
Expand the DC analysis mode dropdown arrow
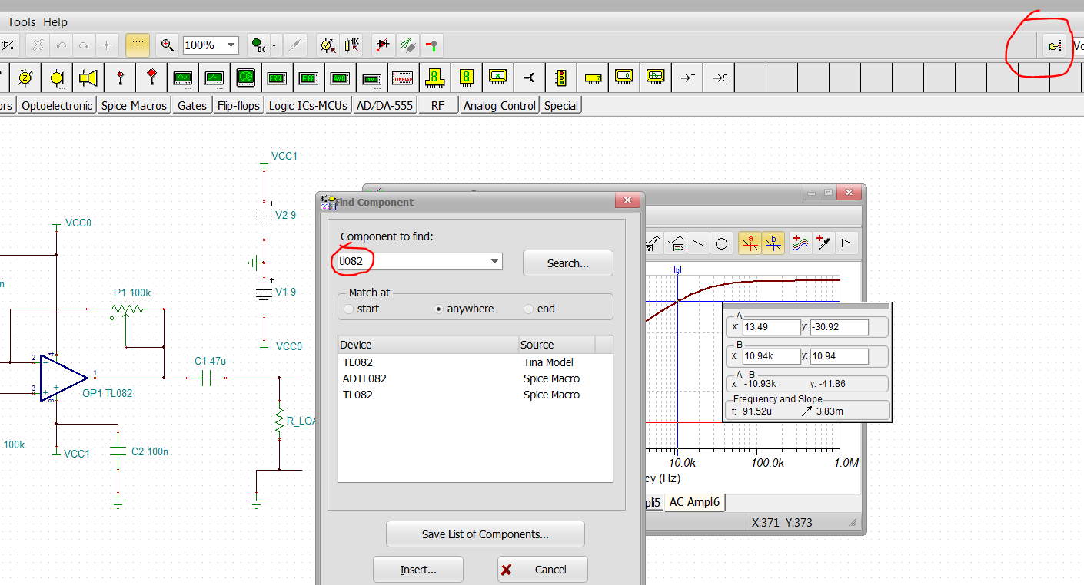(274, 45)
